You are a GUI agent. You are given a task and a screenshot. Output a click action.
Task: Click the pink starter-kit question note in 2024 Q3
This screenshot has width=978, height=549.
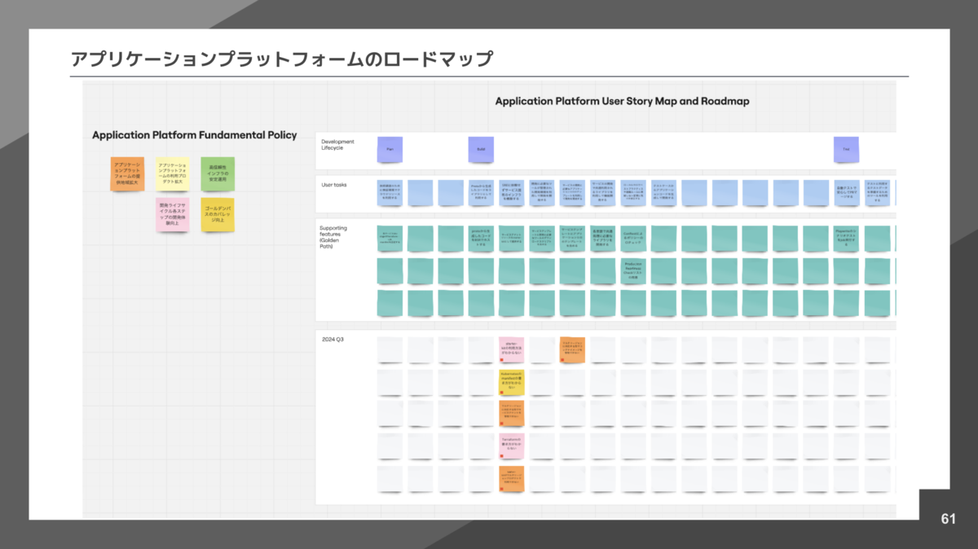click(511, 349)
